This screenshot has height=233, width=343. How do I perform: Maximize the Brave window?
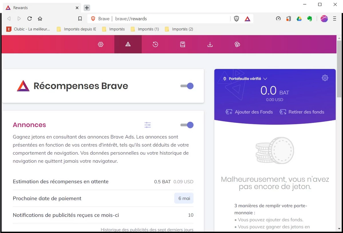click(320, 4)
